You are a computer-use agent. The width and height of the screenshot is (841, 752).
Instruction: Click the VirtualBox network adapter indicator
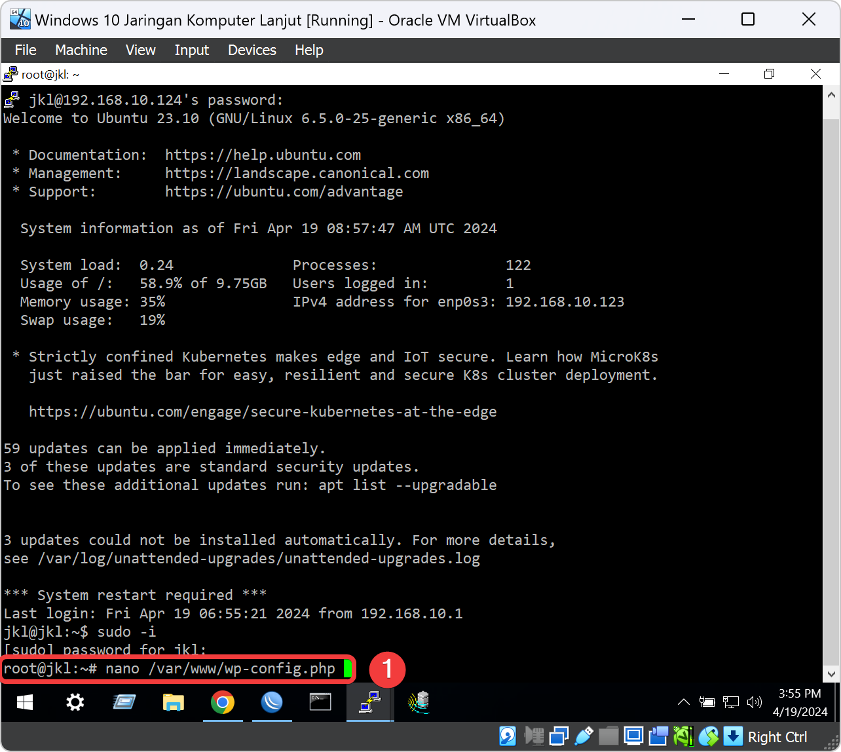coord(559,736)
